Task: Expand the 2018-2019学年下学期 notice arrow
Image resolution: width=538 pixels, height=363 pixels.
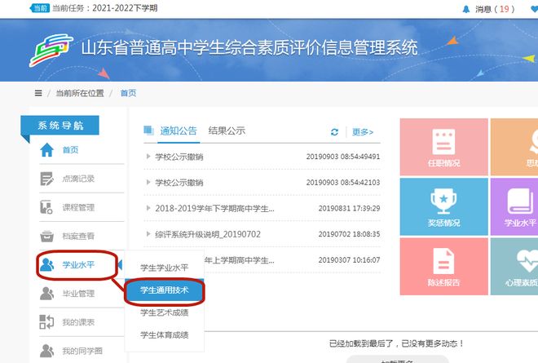Action: click(x=148, y=208)
